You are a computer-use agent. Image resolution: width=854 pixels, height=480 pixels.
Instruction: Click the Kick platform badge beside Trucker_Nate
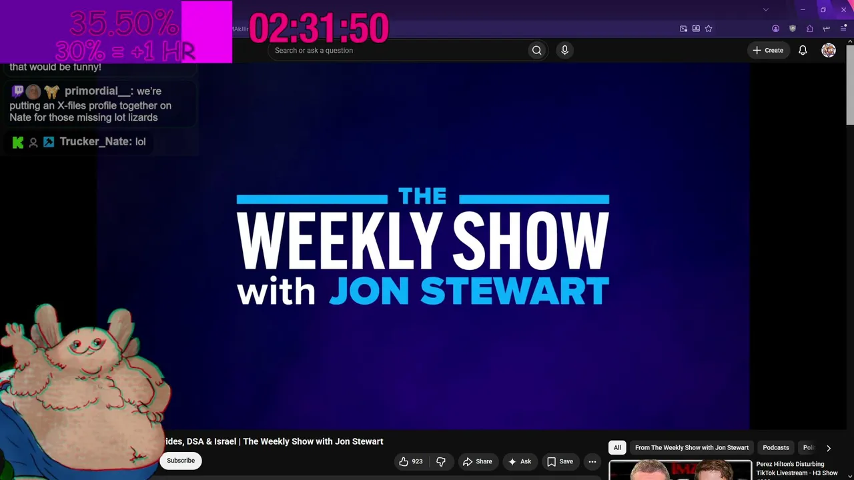(x=18, y=142)
